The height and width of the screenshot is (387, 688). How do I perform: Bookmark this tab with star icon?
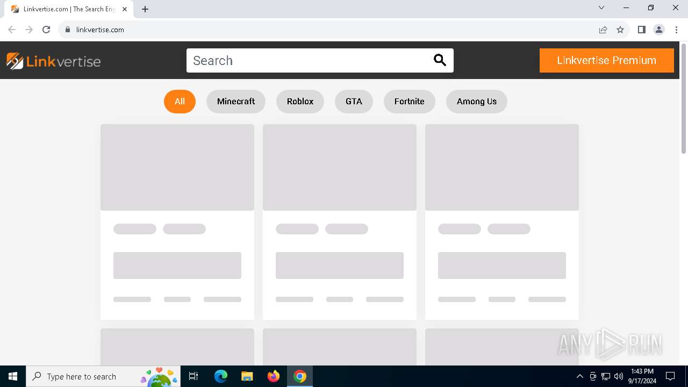pos(620,30)
